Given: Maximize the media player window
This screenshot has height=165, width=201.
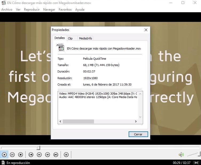Looking at the screenshot, I should click(183, 3).
